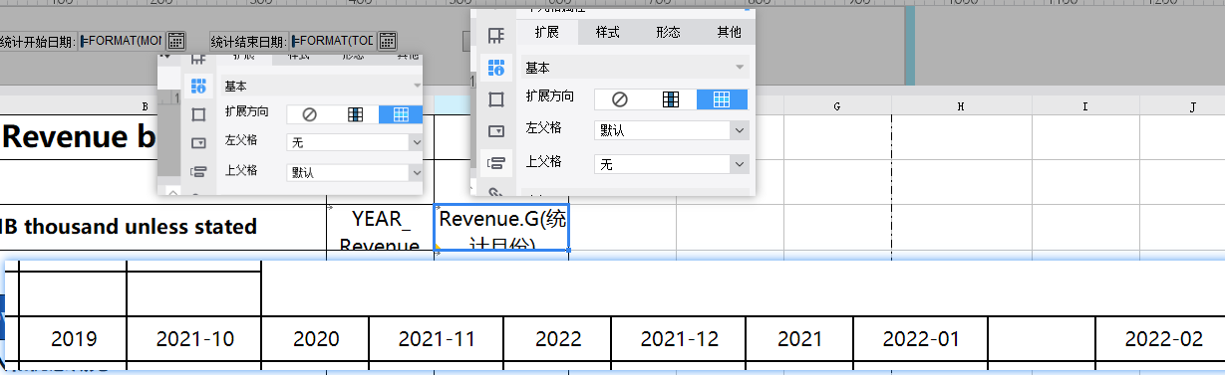Select cell attributes icon in left panel sidebar
Image resolution: width=1225 pixels, height=375 pixels.
(x=197, y=86)
